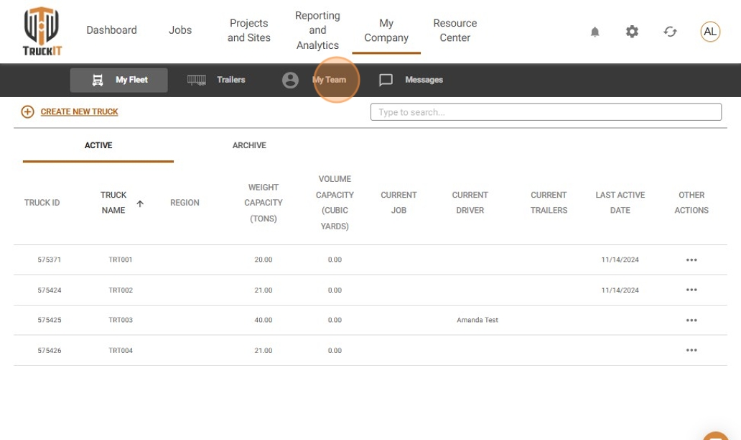
Task: Open Reporting and Analytics
Action: coord(317,30)
